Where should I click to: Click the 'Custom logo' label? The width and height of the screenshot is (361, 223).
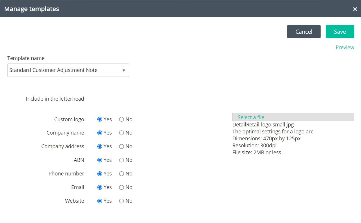pos(69,119)
